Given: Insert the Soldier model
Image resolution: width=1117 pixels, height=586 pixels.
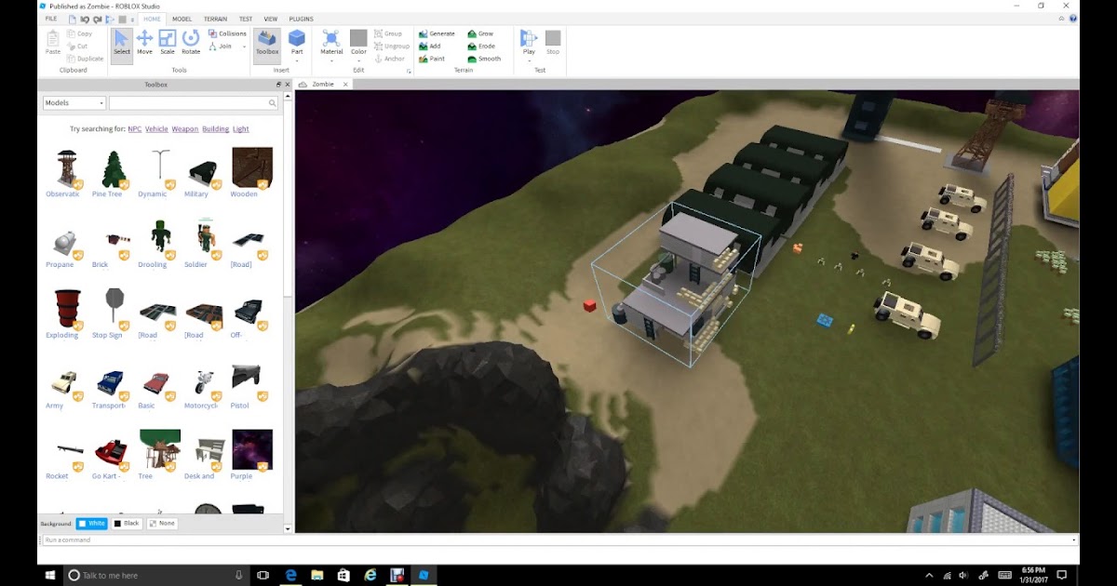Looking at the screenshot, I should click(205, 244).
